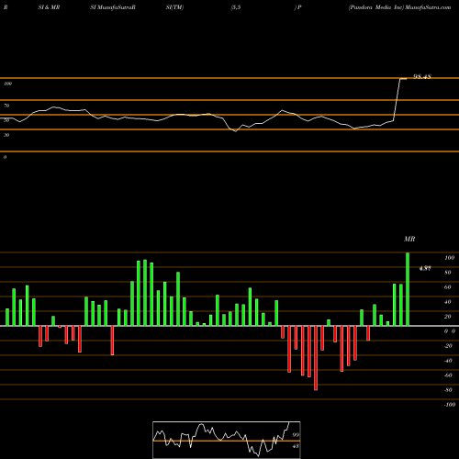Viewport: 459px width, 459px height.
Task: Click the MR axis label -40
Action: [448, 361]
